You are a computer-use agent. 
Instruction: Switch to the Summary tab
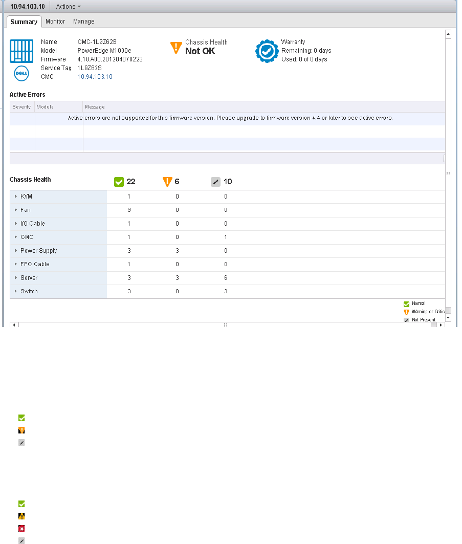pos(24,22)
